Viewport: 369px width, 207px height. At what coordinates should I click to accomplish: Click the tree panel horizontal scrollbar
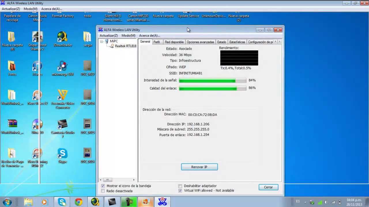click(x=118, y=180)
